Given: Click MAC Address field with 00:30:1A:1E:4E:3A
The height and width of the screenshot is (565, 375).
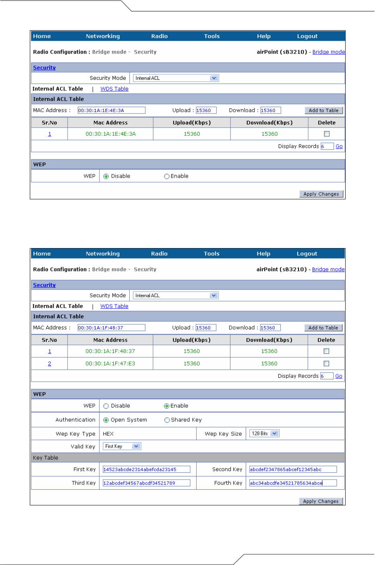Looking at the screenshot, I should [112, 110].
